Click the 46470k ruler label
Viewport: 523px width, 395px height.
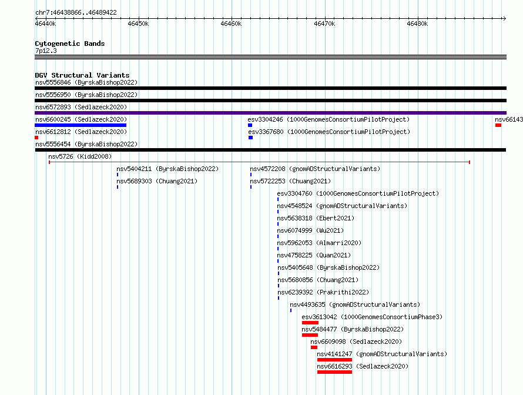point(324,24)
